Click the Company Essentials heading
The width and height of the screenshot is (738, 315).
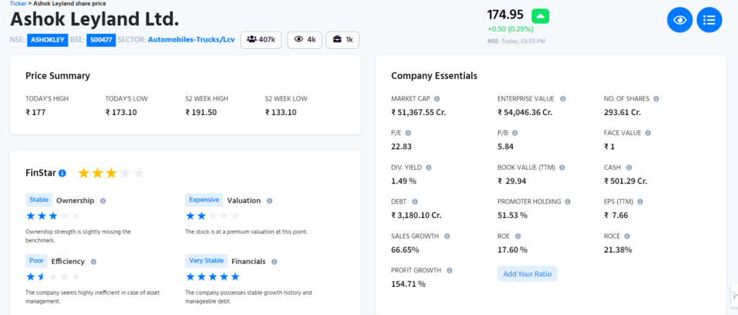pyautogui.click(x=435, y=76)
